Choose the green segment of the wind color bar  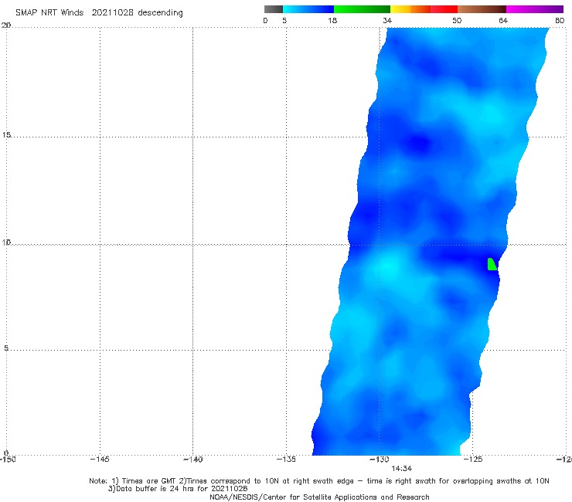(362, 9)
